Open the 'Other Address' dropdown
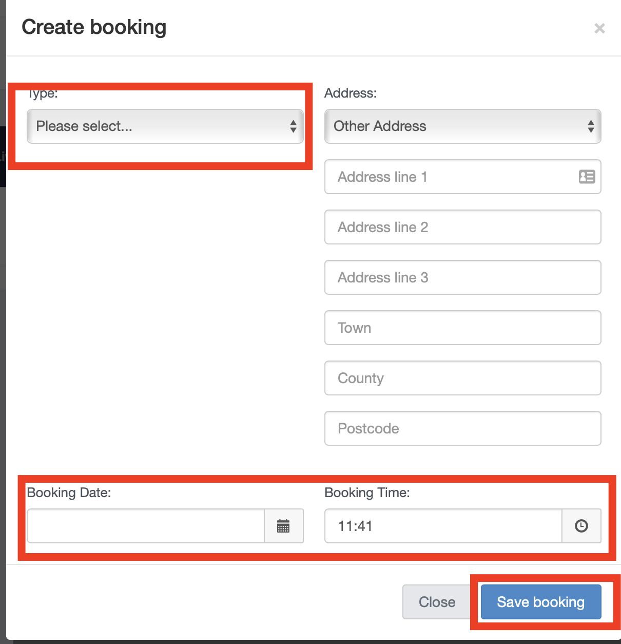621x644 pixels. (462, 126)
